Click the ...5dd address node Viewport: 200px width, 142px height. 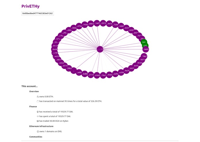pyautogui.click(x=121, y=26)
